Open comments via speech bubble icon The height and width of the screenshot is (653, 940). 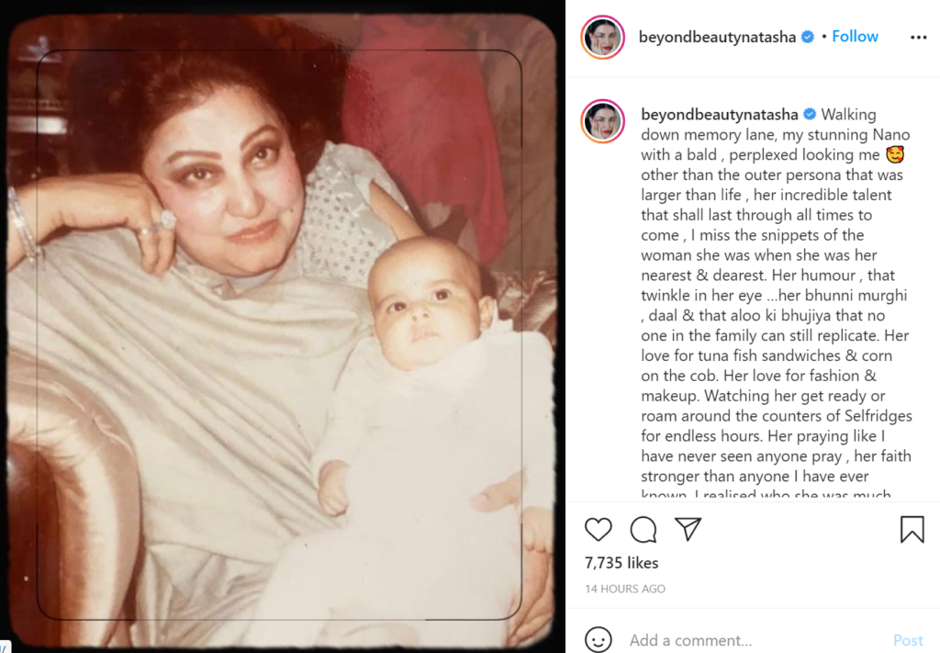(x=643, y=529)
